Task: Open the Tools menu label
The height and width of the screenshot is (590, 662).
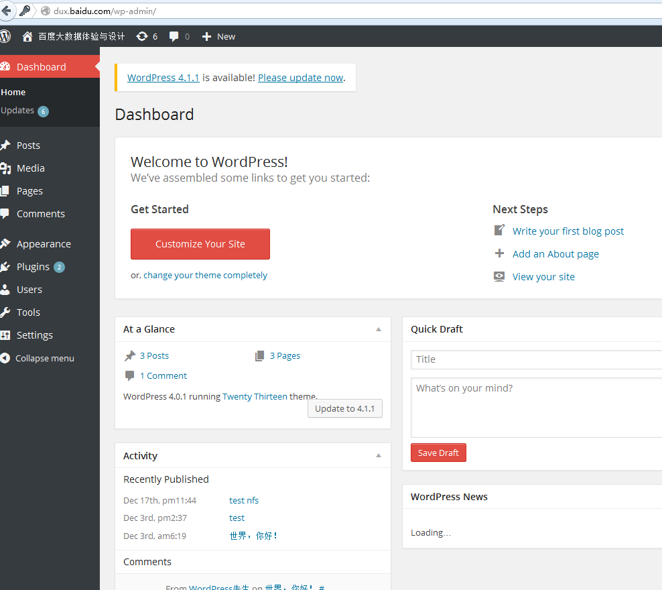Action: pyautogui.click(x=28, y=312)
